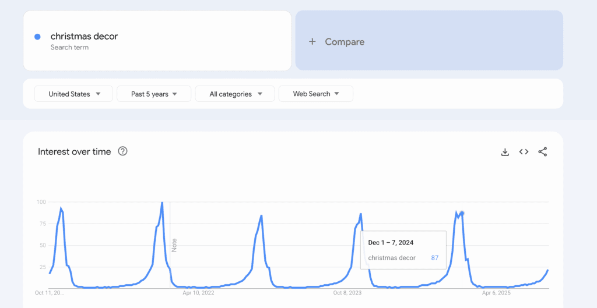Click the highlighted Dec 2024 data point
The width and height of the screenshot is (597, 308).
coord(462,213)
